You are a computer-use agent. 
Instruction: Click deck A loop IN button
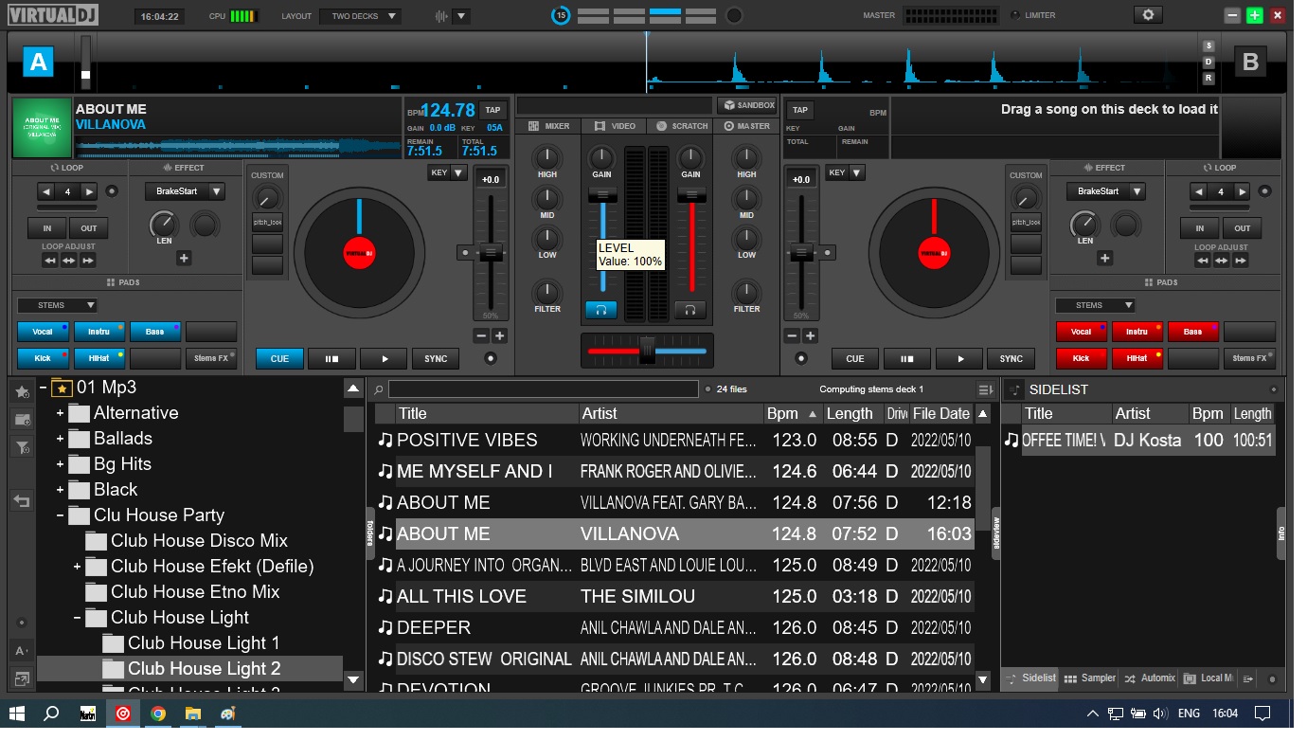46,228
